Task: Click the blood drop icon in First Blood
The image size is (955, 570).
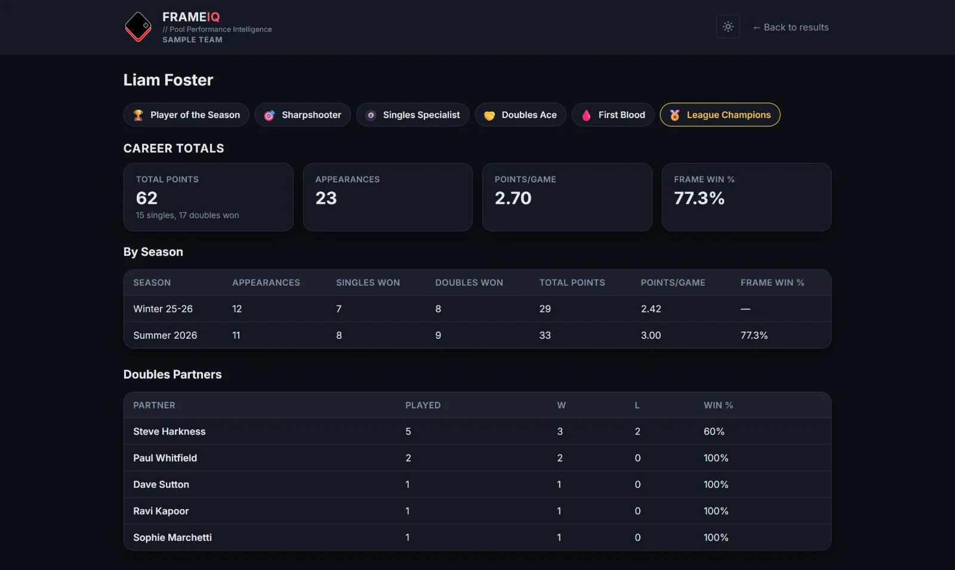Action: pos(586,115)
